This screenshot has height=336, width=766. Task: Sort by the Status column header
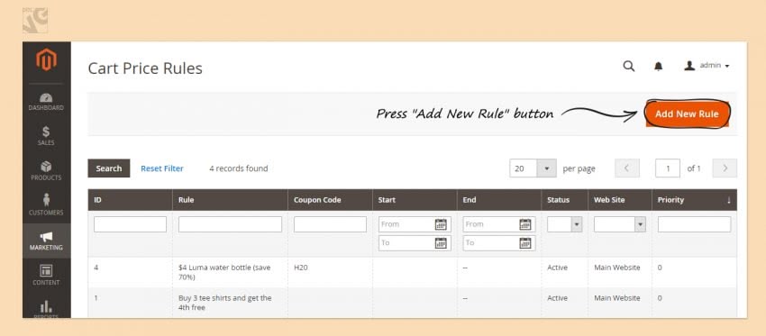[x=565, y=200]
